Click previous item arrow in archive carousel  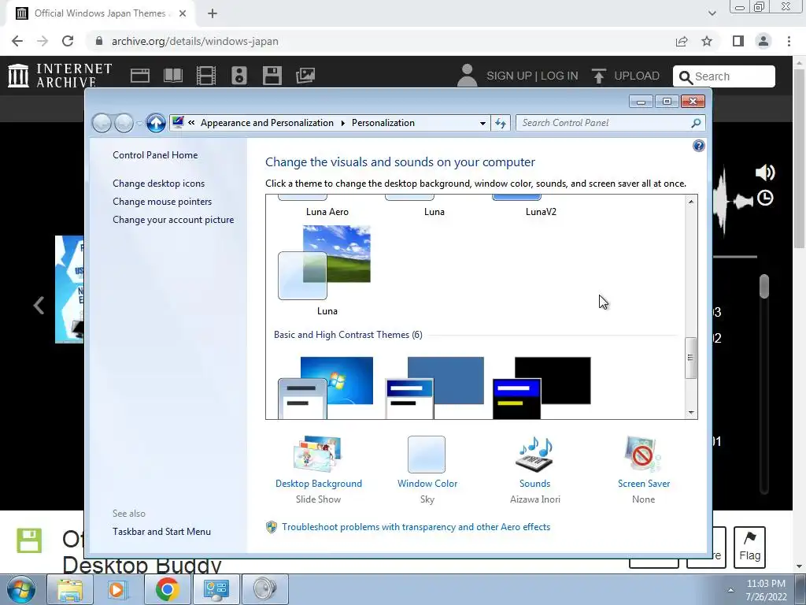(x=39, y=305)
